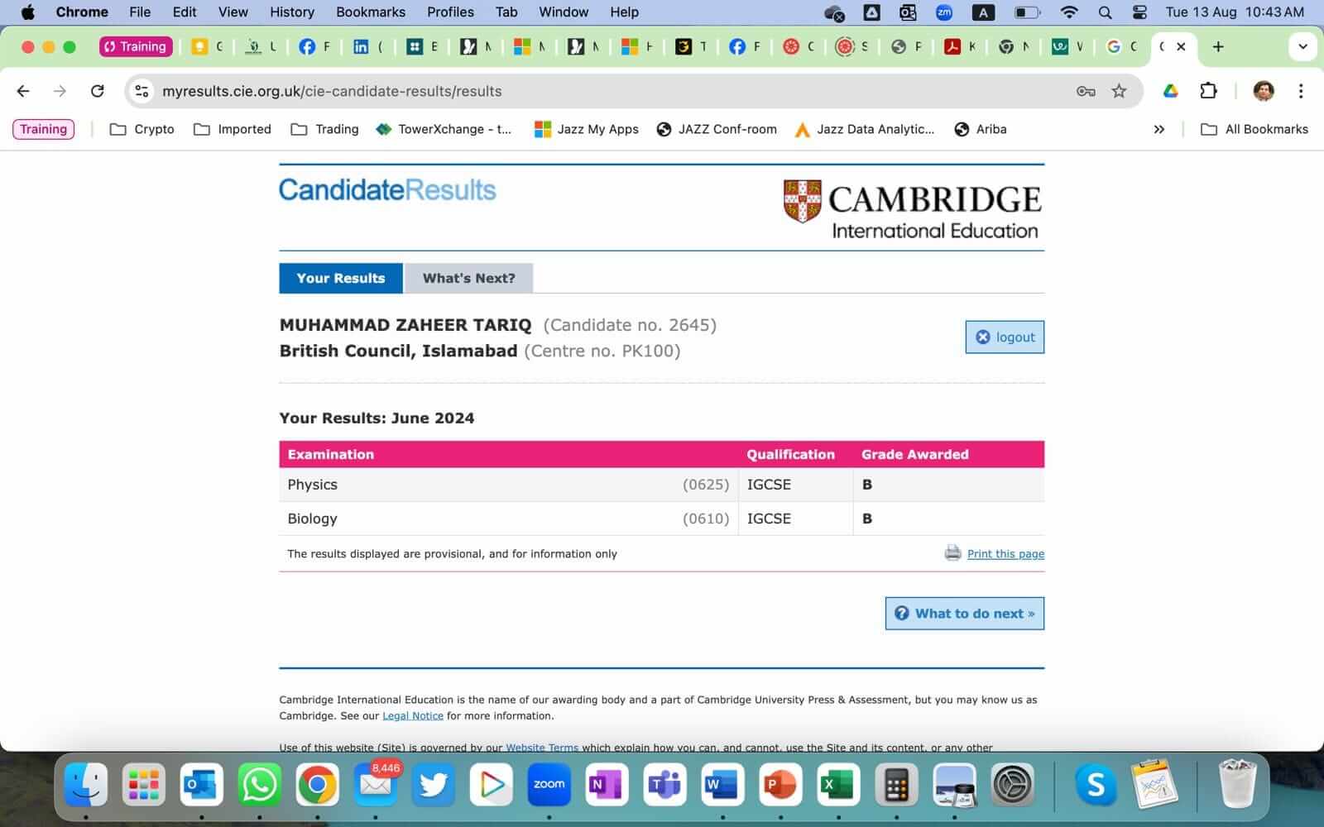Open the Legal Notice link

[x=412, y=716]
